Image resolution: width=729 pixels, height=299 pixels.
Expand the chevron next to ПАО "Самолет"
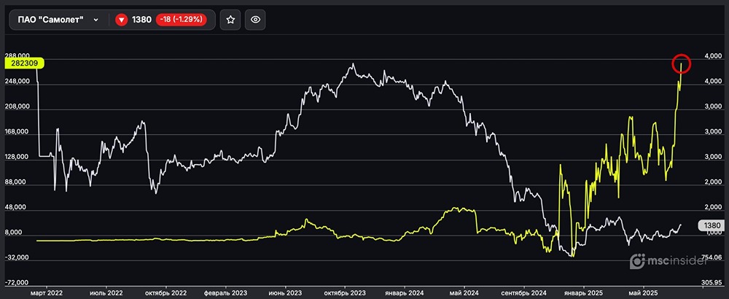[x=96, y=20]
